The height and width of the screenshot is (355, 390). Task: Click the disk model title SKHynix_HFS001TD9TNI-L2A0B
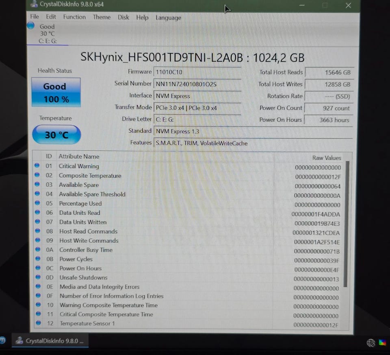162,57
